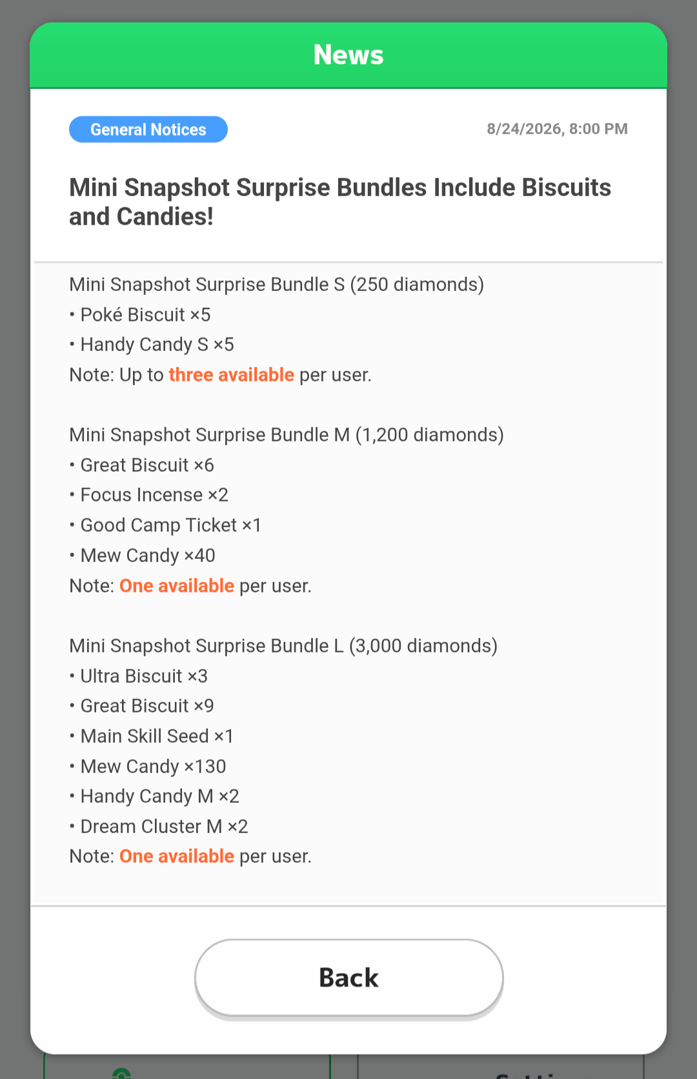Click the green News header bar
697x1079 pixels.
348,55
